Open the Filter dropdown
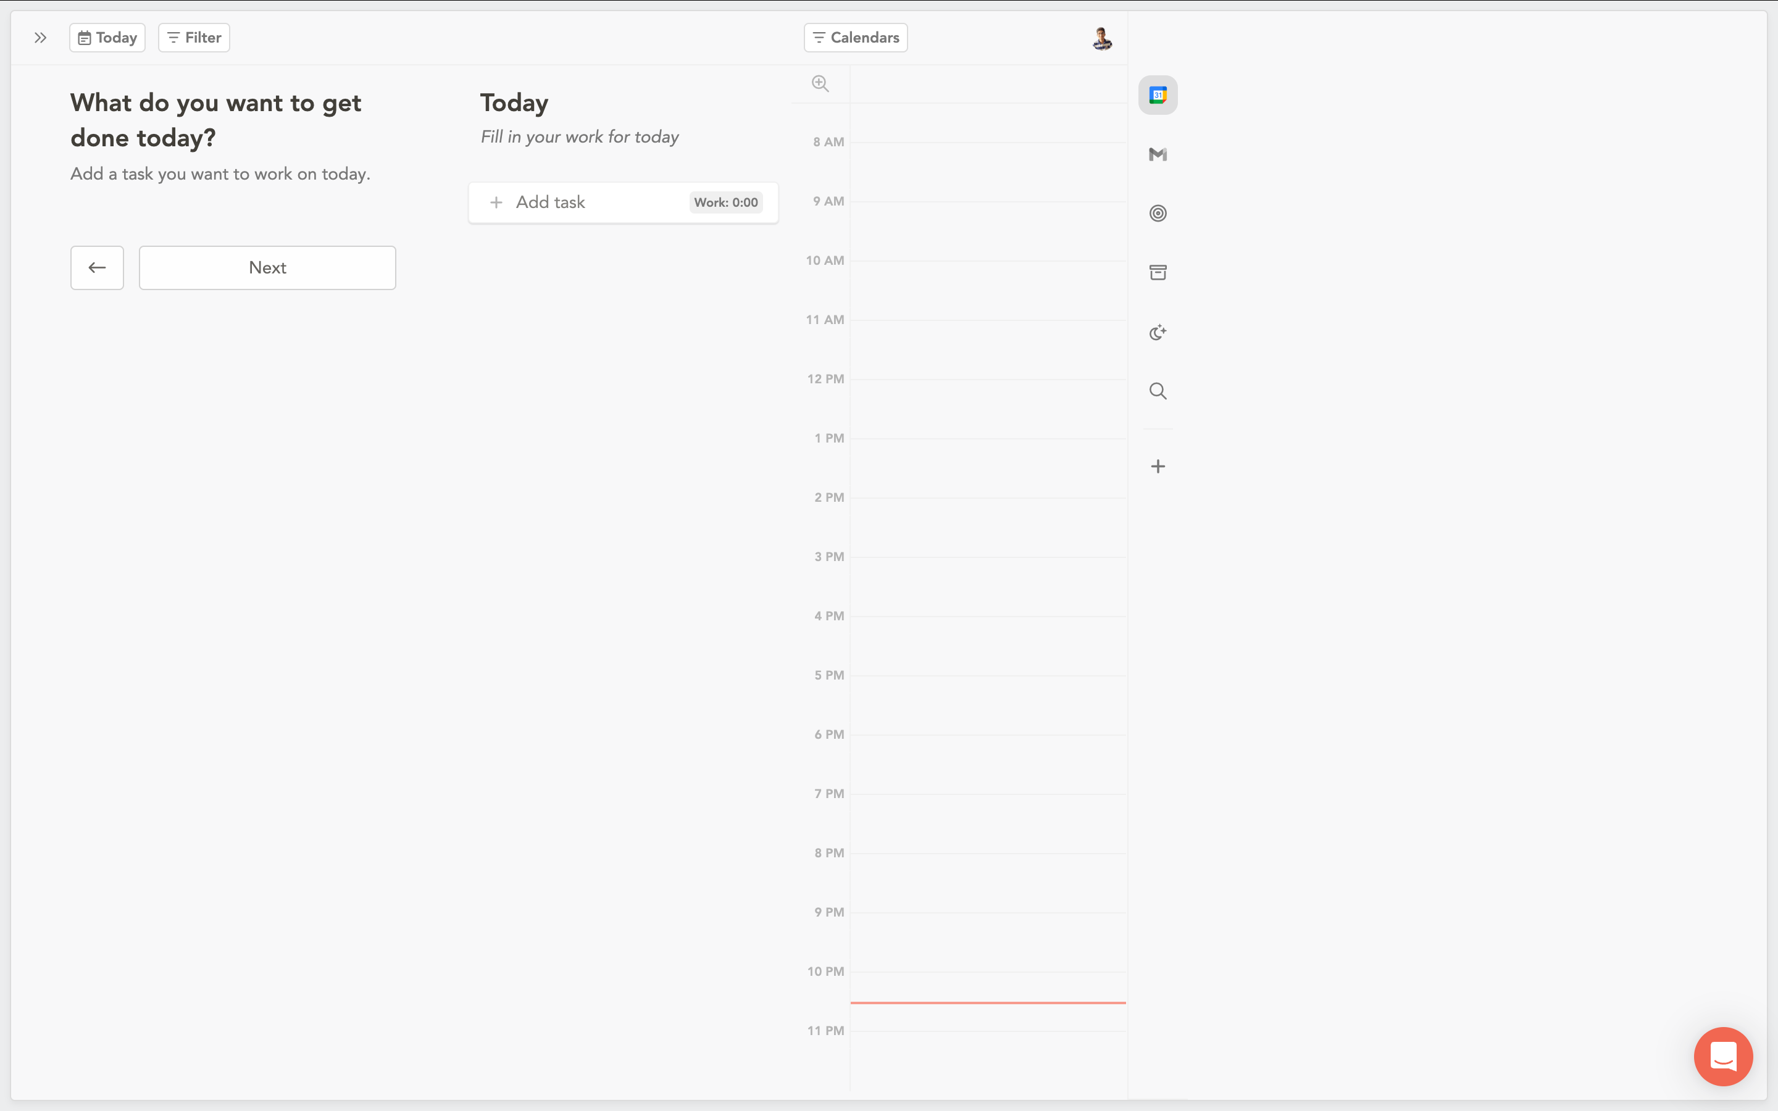The height and width of the screenshot is (1111, 1778). pos(194,38)
